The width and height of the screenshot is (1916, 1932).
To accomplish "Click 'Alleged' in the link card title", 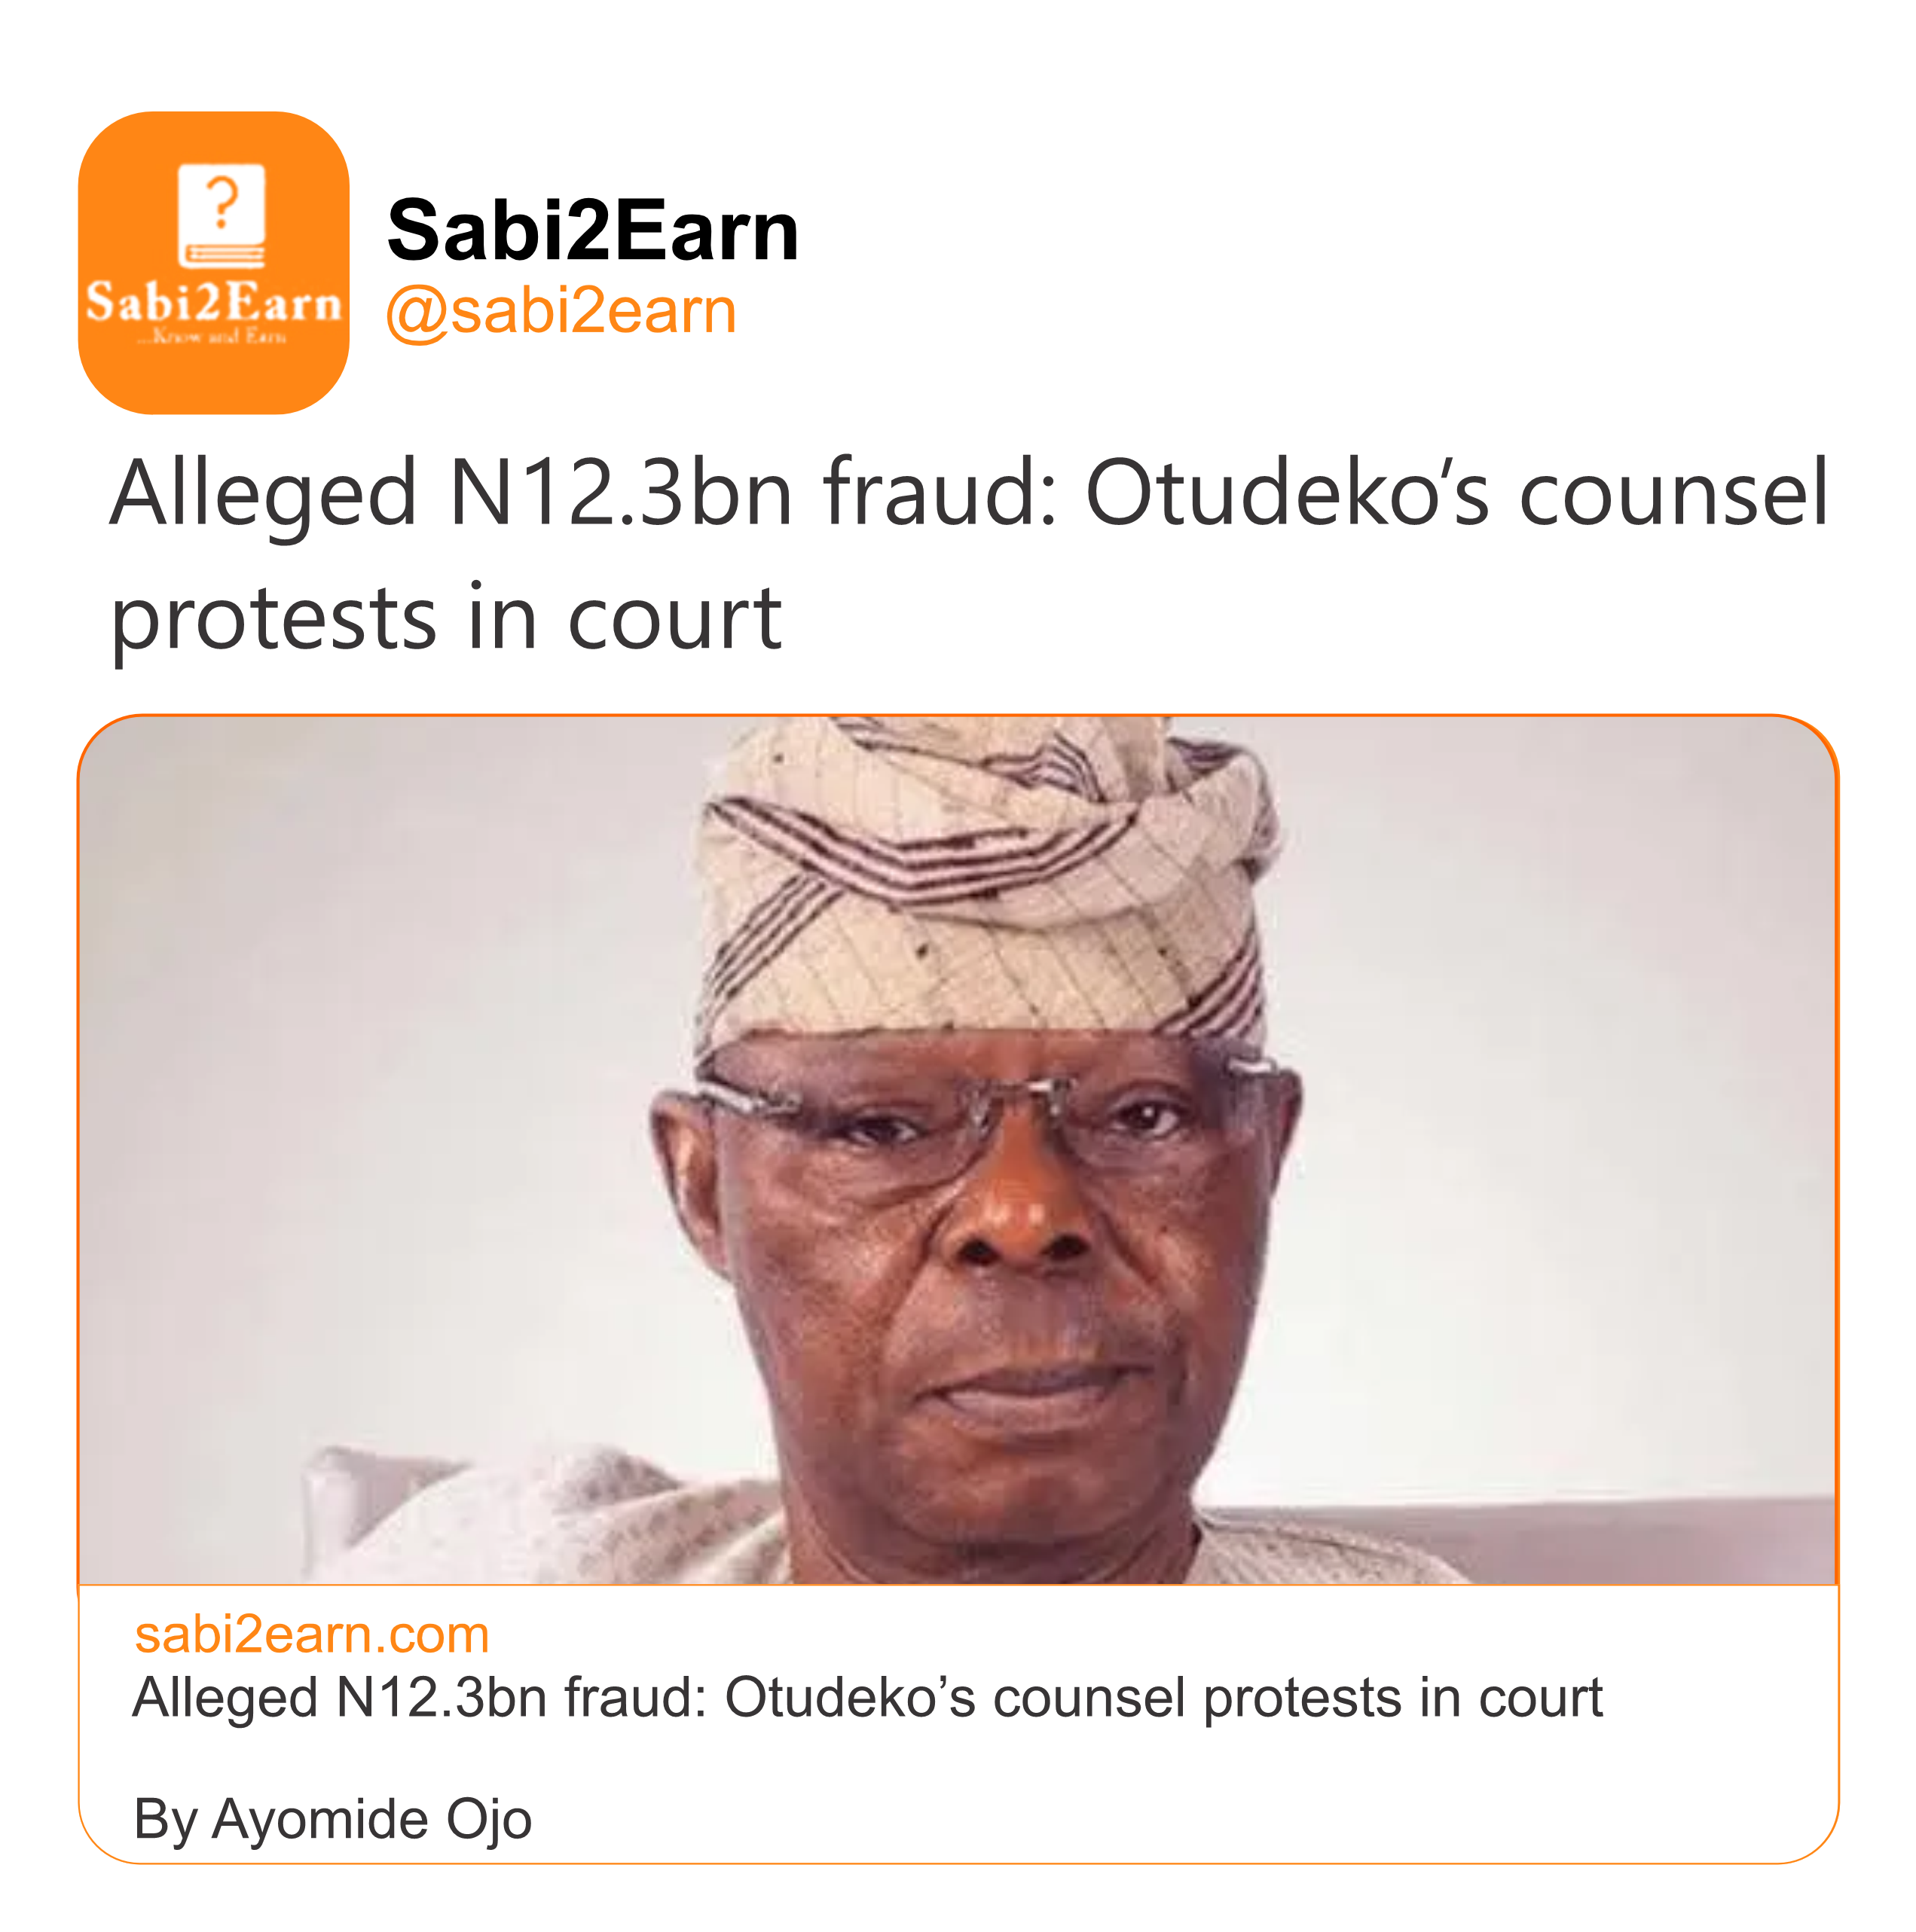I will pyautogui.click(x=225, y=1698).
